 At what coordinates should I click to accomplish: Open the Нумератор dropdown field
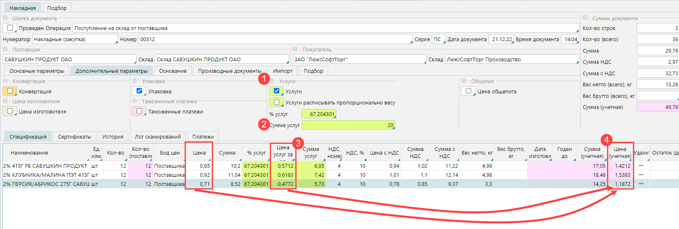pyautogui.click(x=75, y=39)
